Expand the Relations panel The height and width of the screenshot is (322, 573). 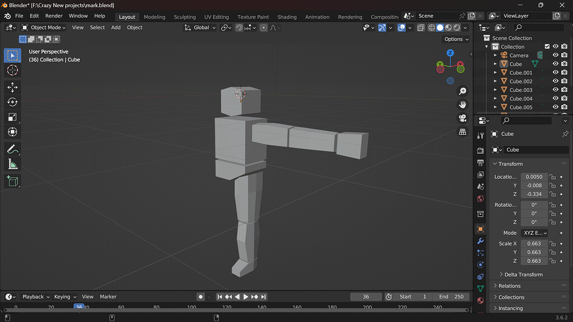(x=509, y=286)
